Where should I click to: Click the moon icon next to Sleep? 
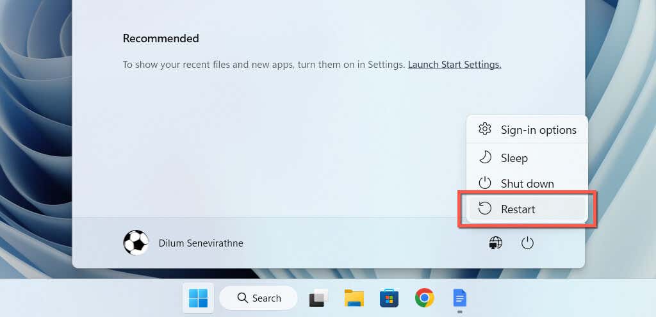[x=485, y=158]
